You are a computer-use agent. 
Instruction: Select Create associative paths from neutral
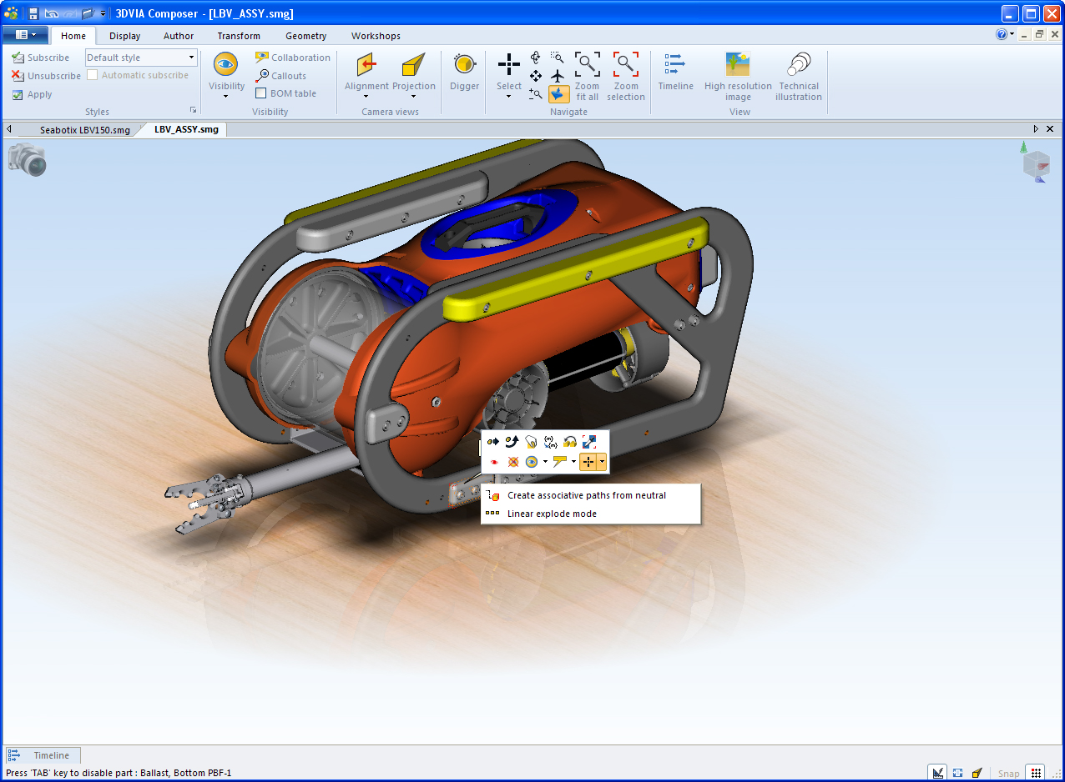[586, 495]
